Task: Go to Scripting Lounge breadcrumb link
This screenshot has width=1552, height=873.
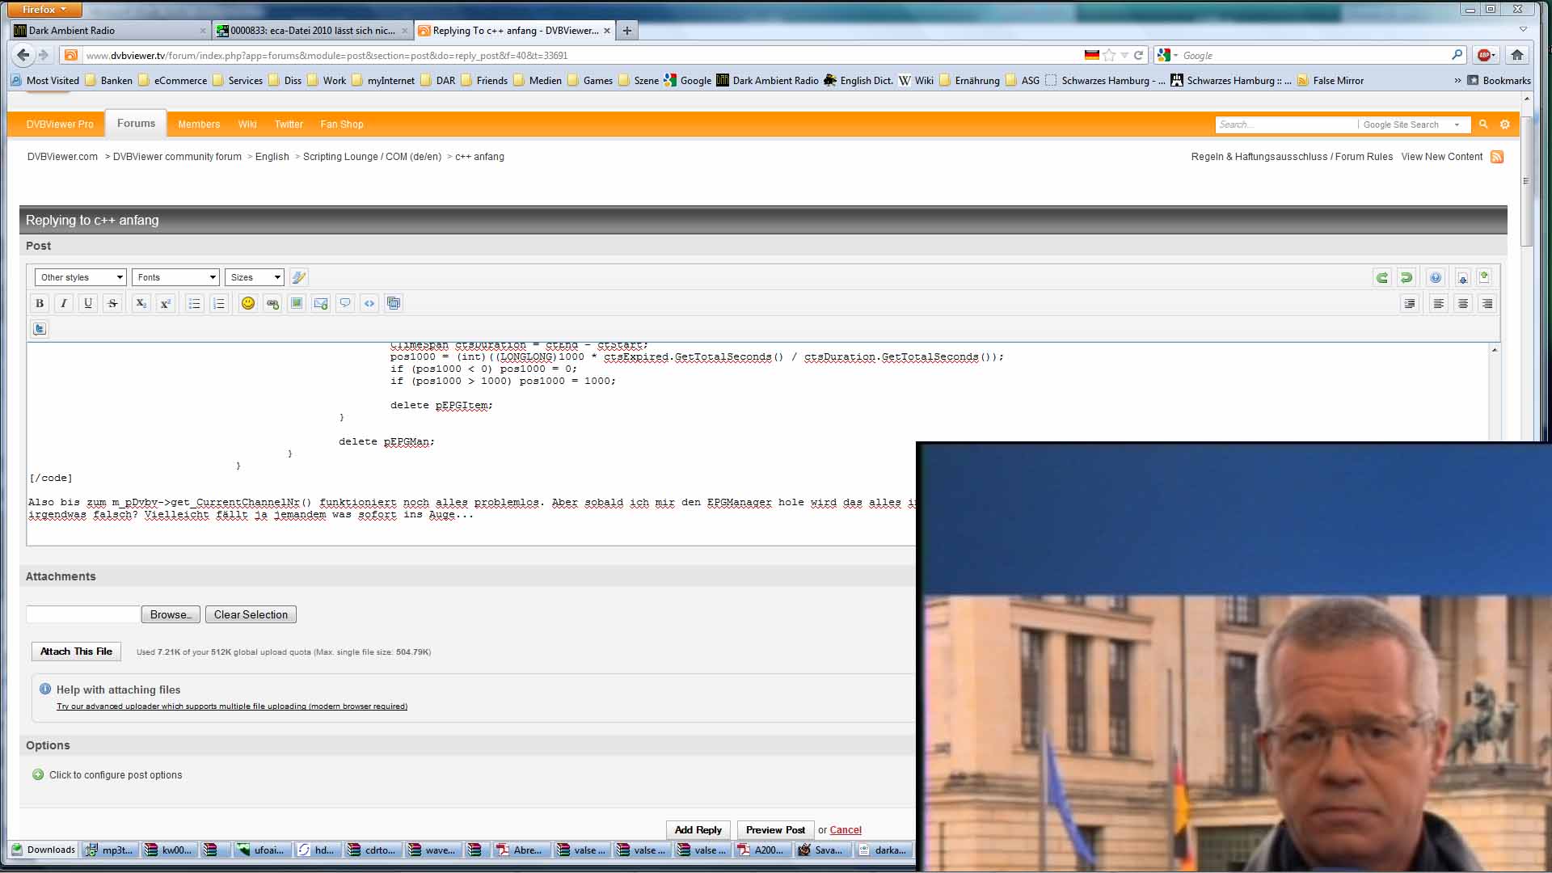Action: 372,157
